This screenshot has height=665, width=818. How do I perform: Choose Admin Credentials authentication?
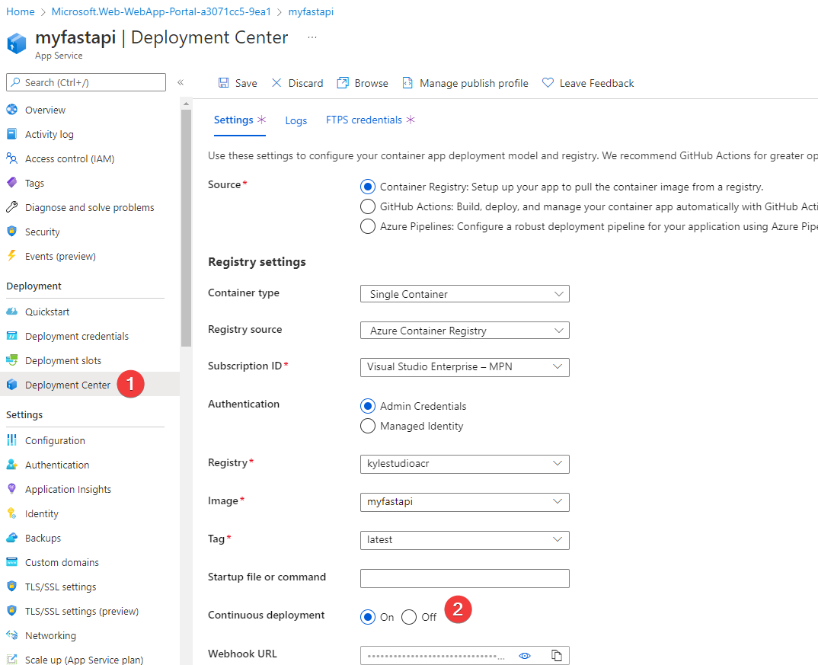tap(368, 406)
